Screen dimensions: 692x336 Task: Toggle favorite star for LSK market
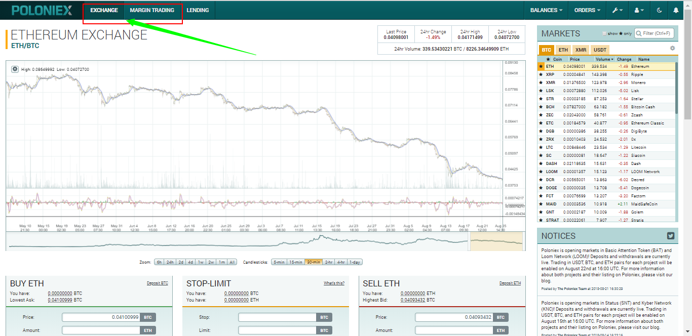(x=541, y=91)
